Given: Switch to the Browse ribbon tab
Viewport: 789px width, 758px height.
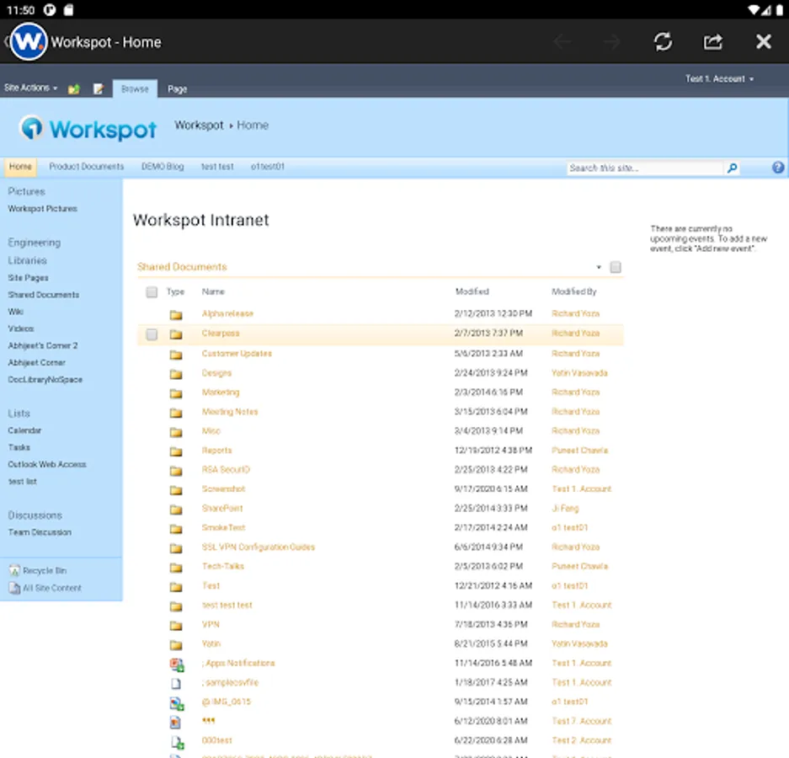Looking at the screenshot, I should point(135,89).
